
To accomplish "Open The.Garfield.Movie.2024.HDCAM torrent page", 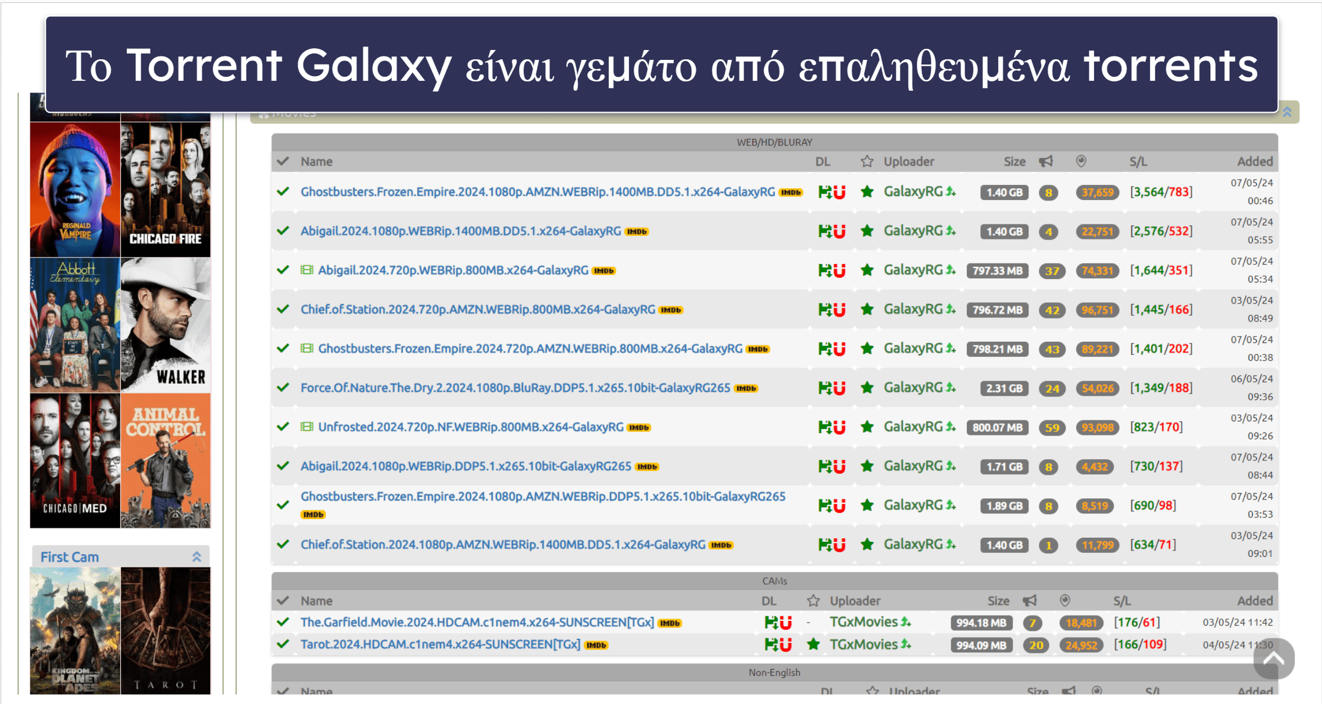I will [x=477, y=623].
